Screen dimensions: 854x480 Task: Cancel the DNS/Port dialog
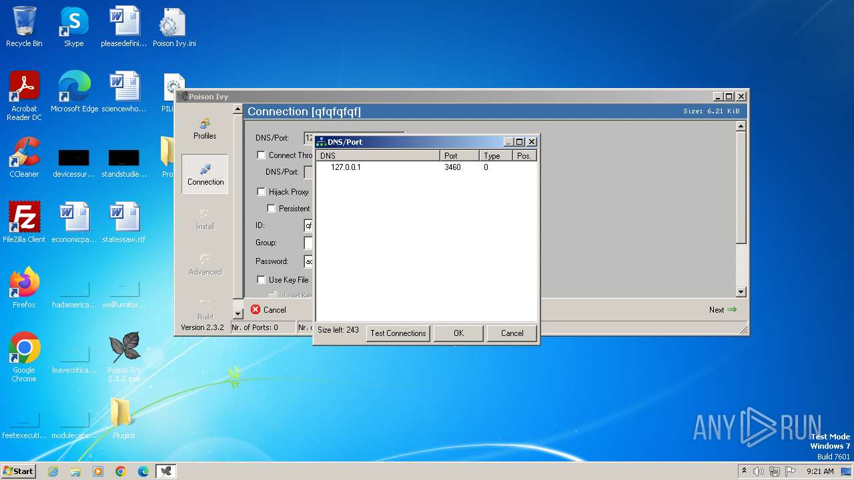[512, 333]
